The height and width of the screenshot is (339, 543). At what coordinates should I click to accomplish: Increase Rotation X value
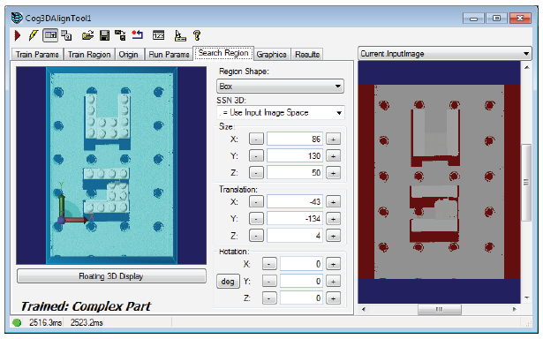click(333, 264)
